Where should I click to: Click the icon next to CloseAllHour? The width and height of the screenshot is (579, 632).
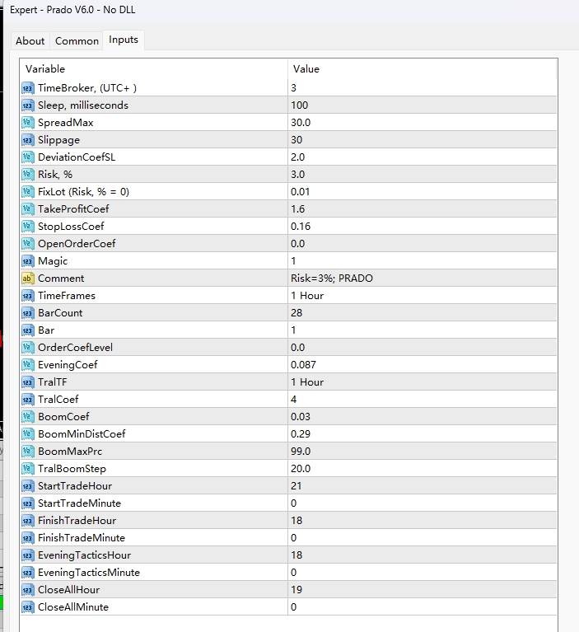click(x=28, y=590)
